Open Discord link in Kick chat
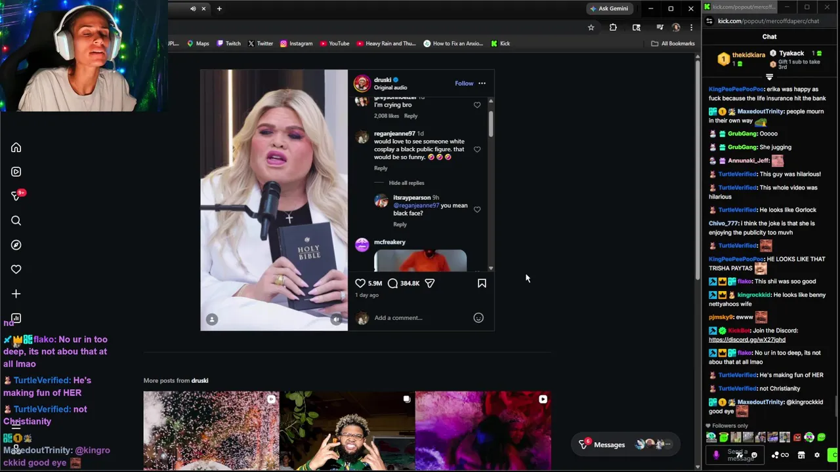Viewport: 840px width, 472px height. [747, 340]
